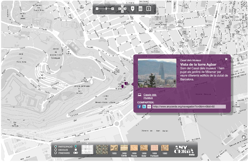This screenshot has height=162, width=249.
Task: Click the zoom slider handle
Action: [x=105, y=8]
